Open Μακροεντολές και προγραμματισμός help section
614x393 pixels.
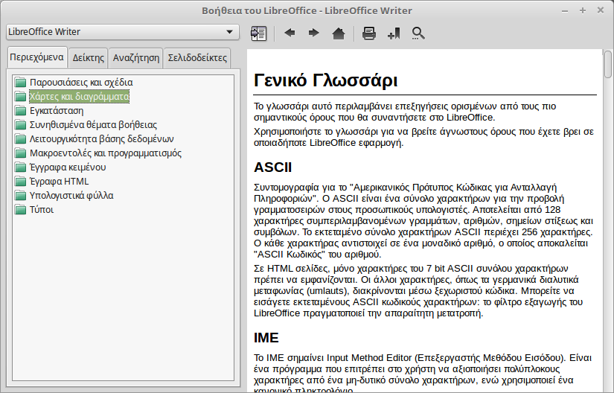point(105,153)
